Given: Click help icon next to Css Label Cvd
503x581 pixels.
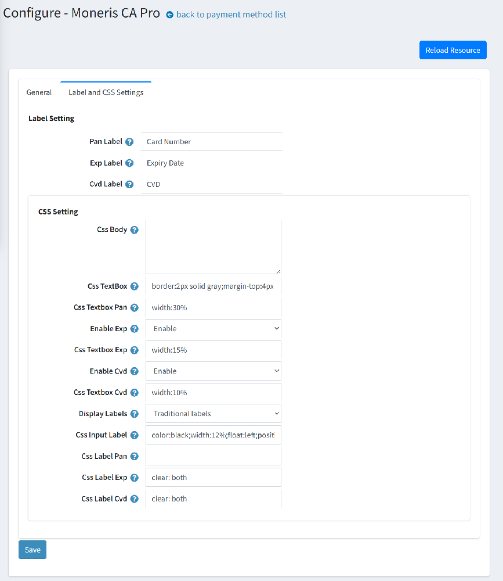Looking at the screenshot, I should (134, 498).
